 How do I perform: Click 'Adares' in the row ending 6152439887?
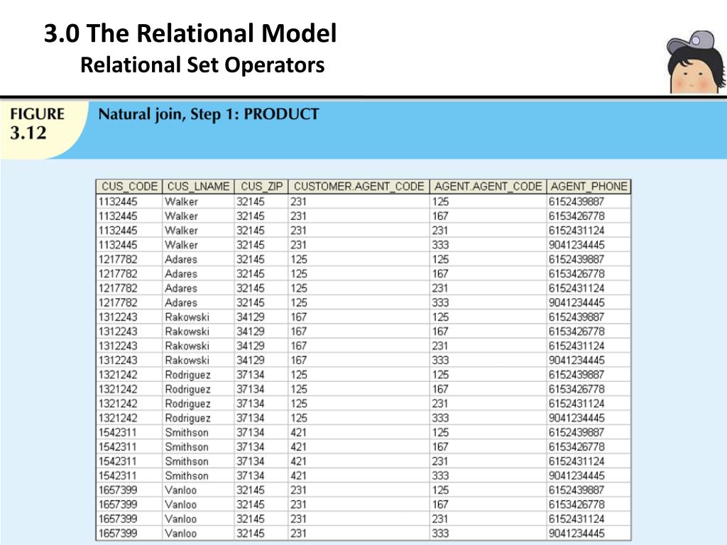coord(181,259)
